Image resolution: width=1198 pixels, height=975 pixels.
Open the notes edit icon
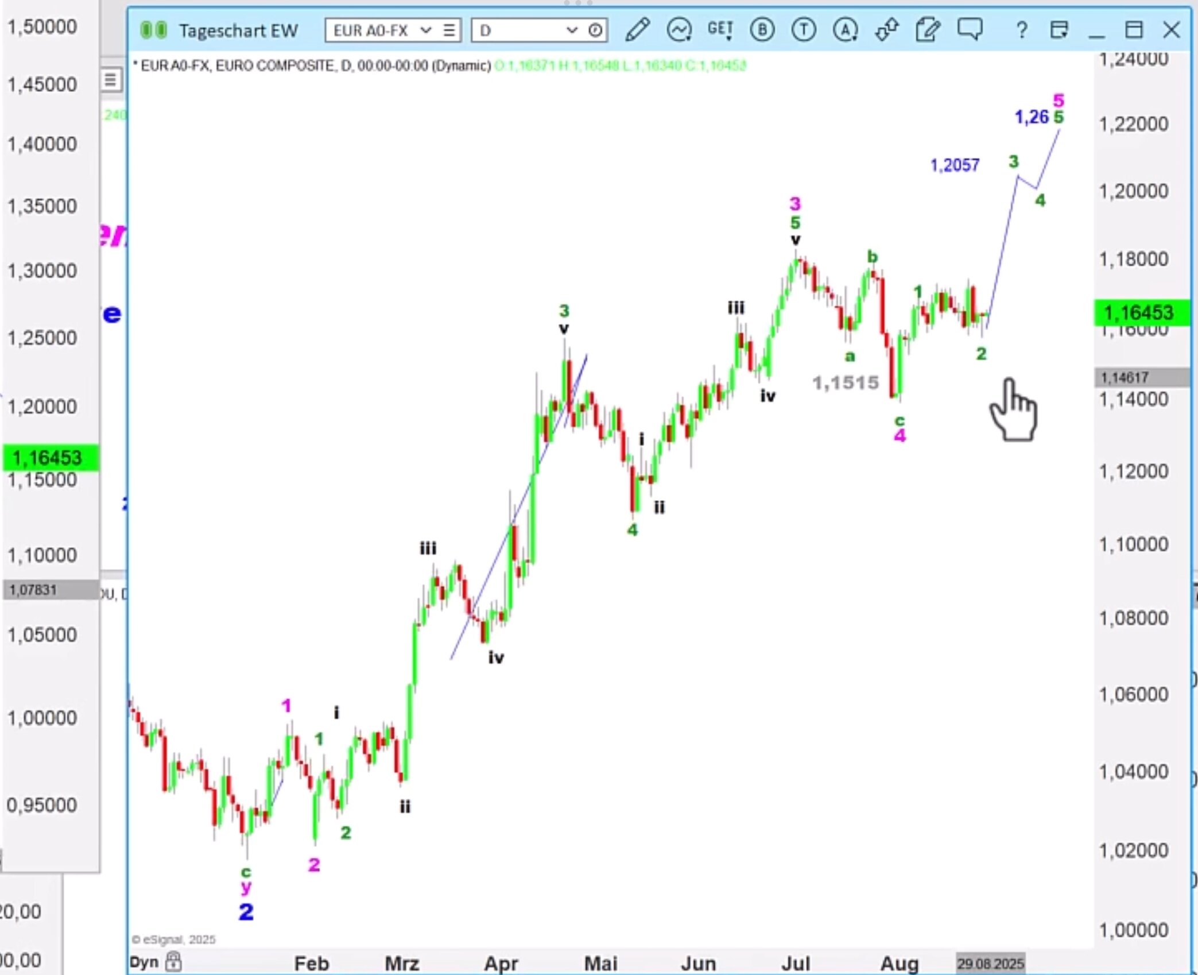[x=928, y=30]
